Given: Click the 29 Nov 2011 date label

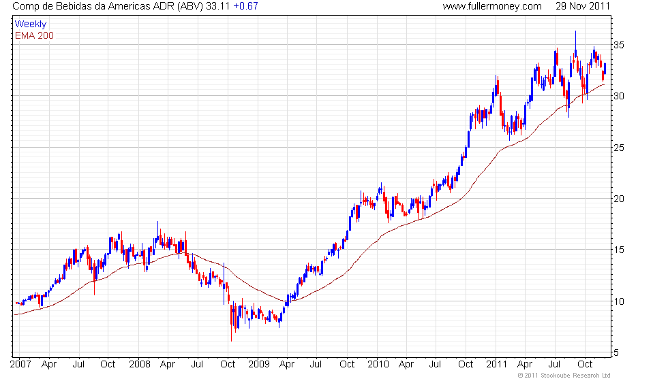Looking at the screenshot, I should coord(583,6).
